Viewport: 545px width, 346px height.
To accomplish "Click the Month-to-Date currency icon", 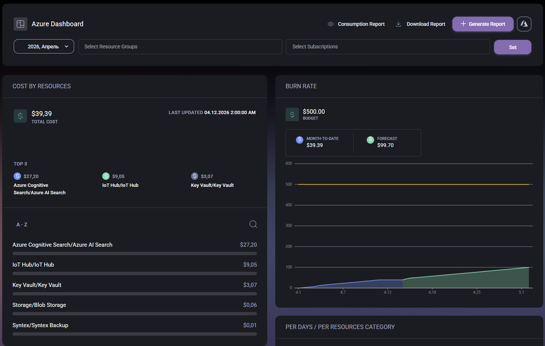I will pos(299,140).
